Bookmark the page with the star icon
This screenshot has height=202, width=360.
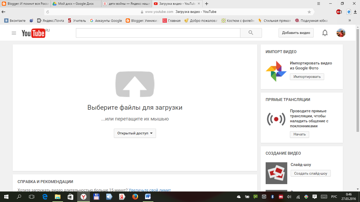click(x=309, y=12)
